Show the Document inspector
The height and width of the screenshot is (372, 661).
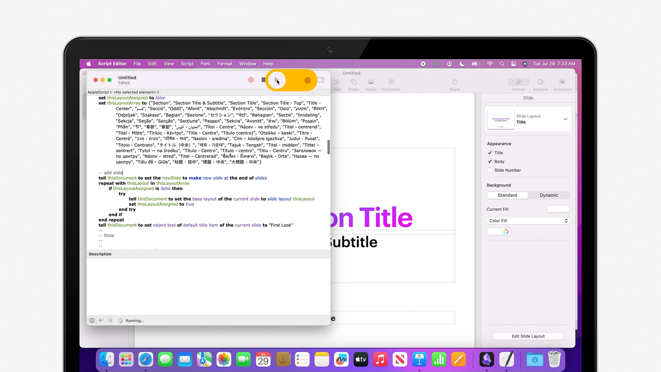click(562, 84)
